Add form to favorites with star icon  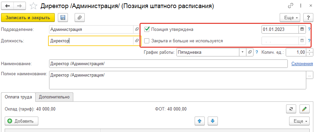tap(33, 6)
